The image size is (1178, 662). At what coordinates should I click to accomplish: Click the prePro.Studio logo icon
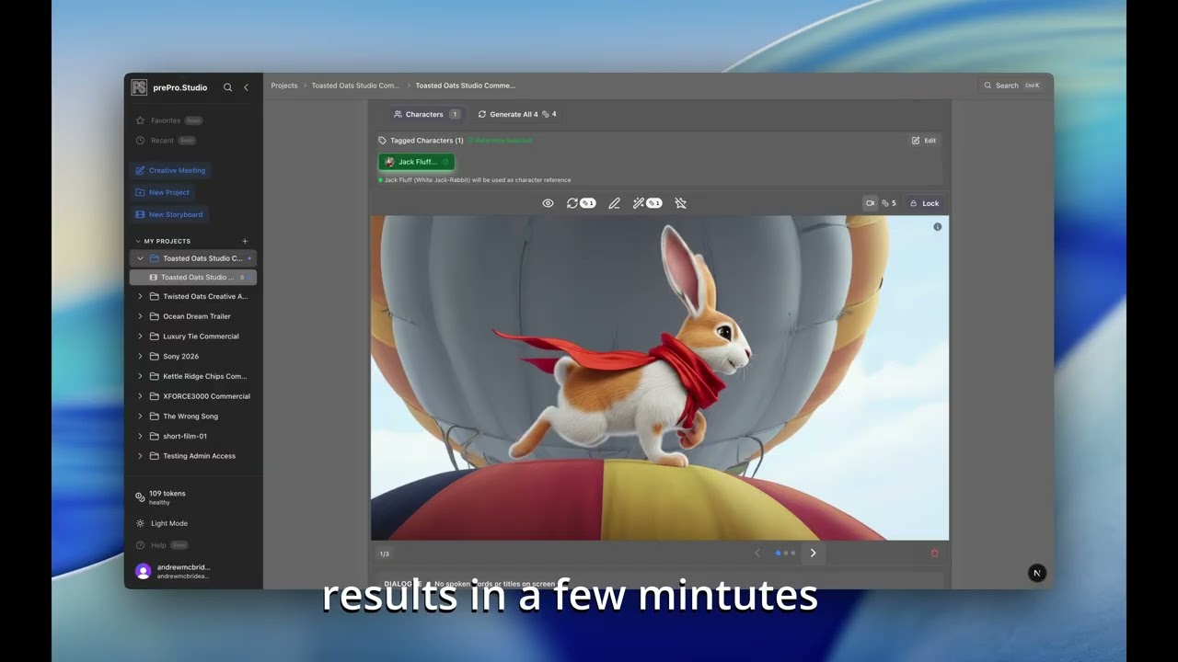coord(139,87)
